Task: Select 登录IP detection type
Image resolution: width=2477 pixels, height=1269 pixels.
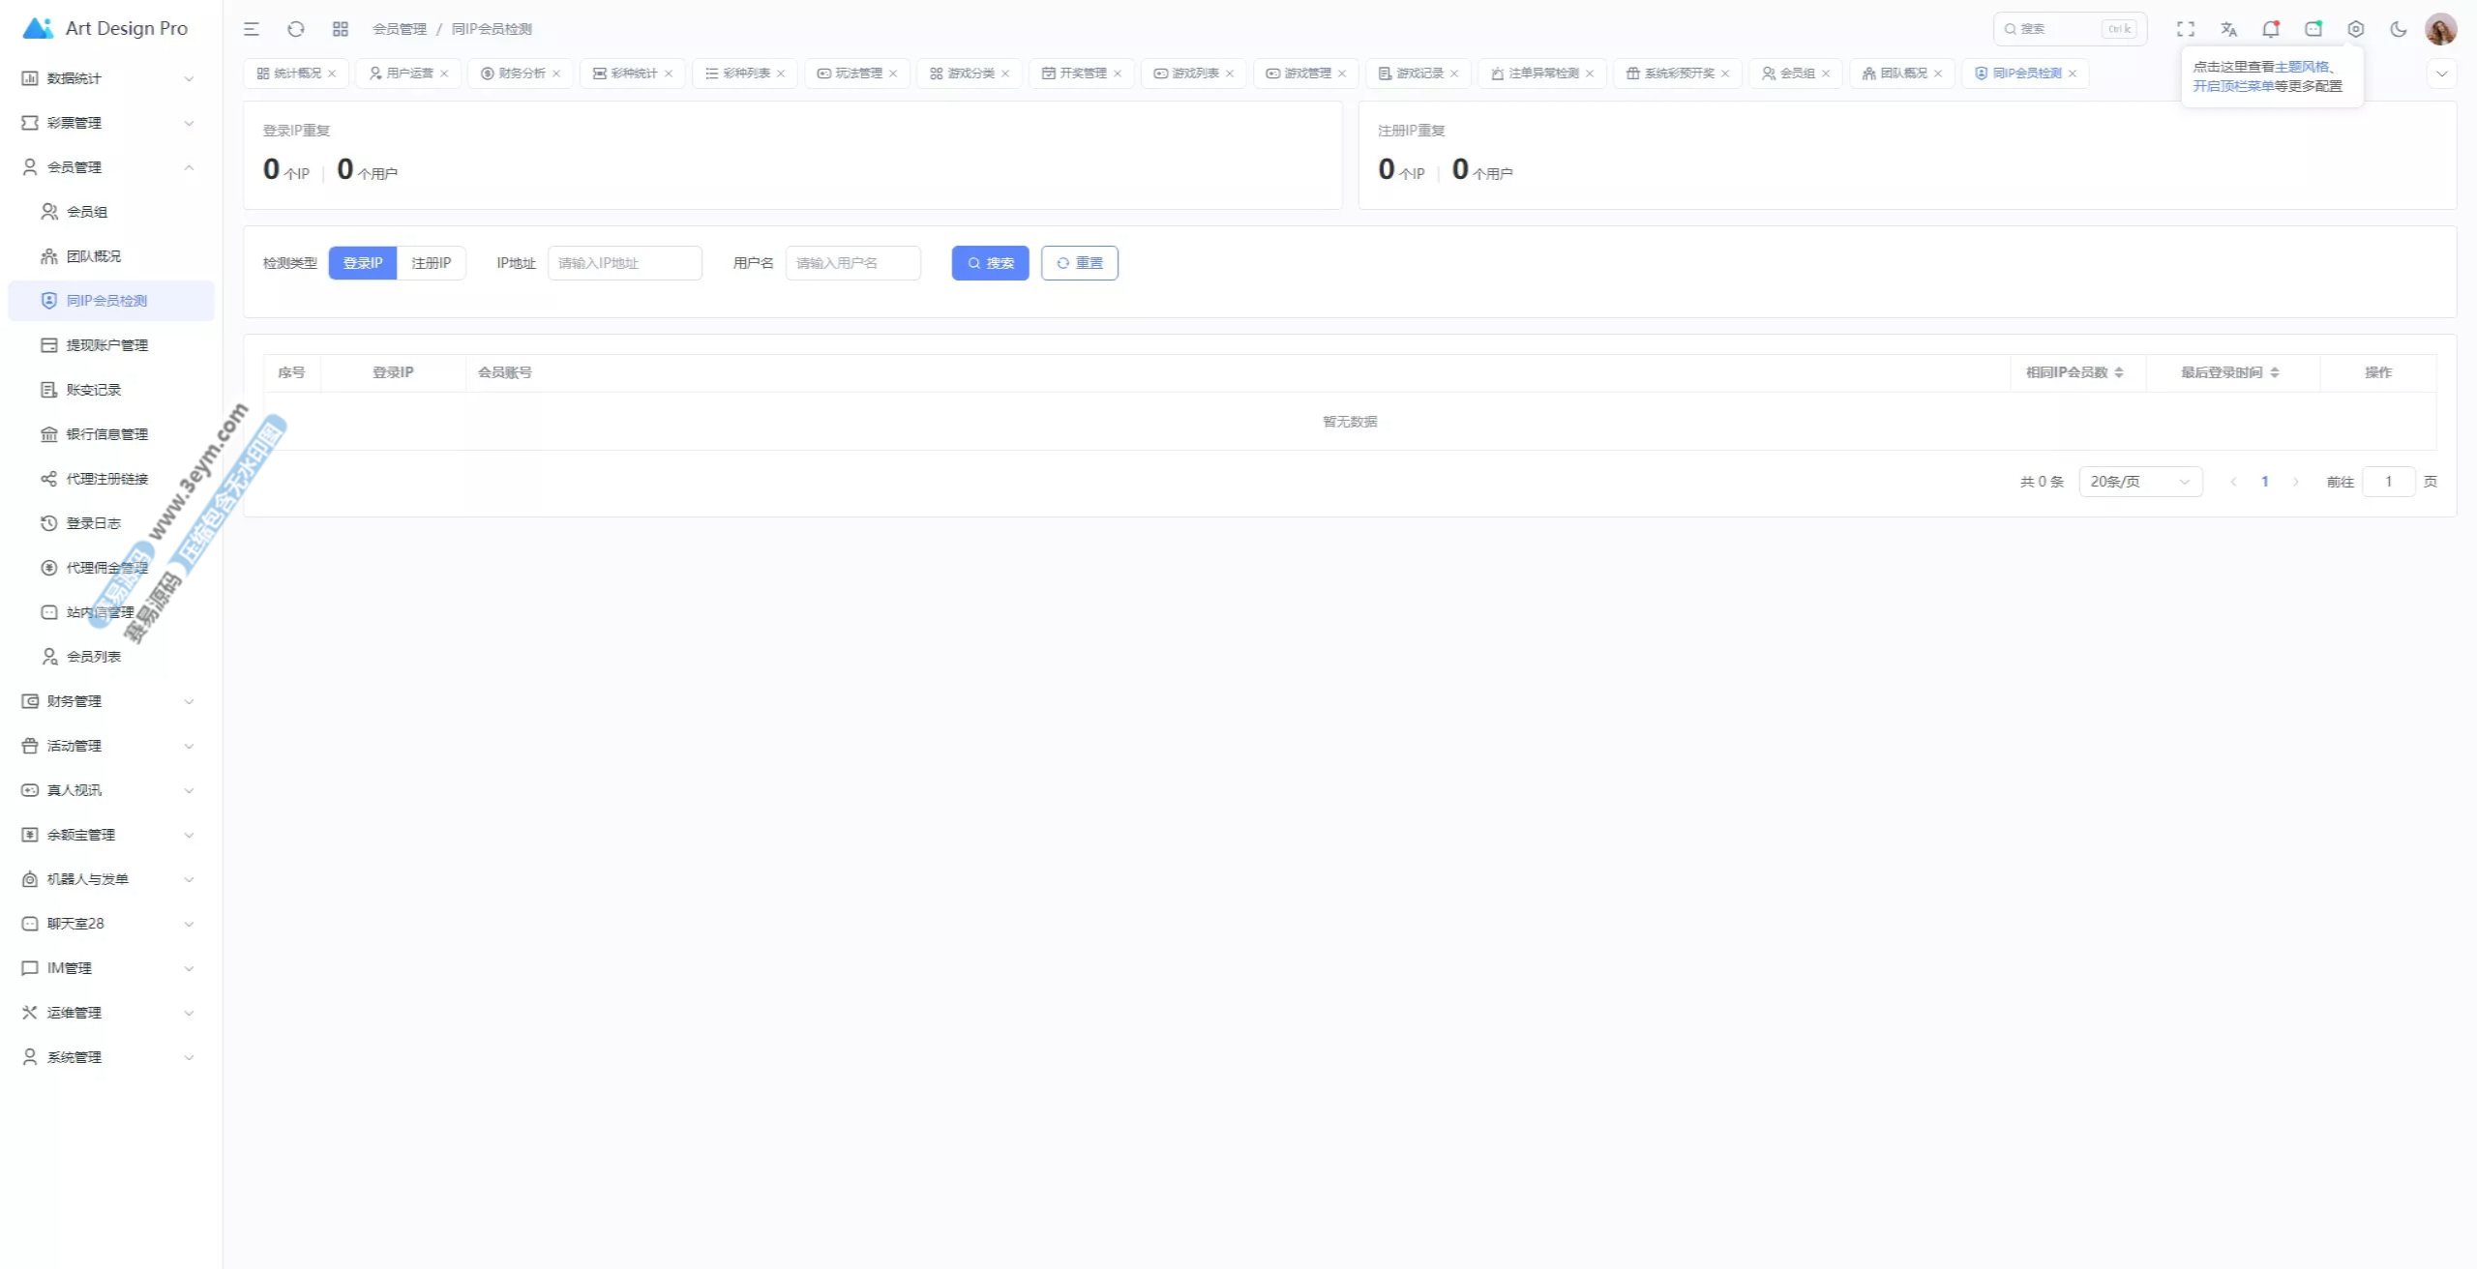Action: [x=363, y=263]
